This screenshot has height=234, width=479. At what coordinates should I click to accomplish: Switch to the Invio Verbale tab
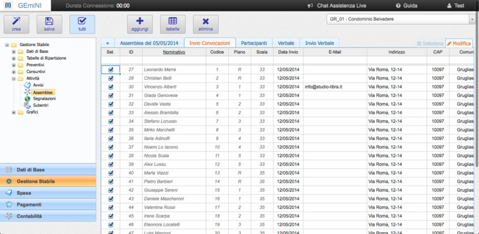(x=320, y=43)
